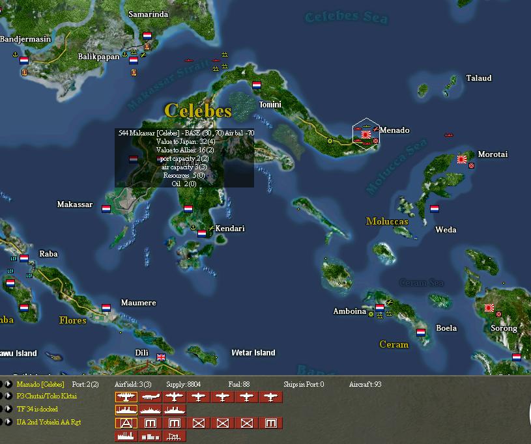The width and height of the screenshot is (531, 444).
Task: Click the next arrow beside P3 Chutai/Toko Kktai
Action: click(x=8, y=396)
